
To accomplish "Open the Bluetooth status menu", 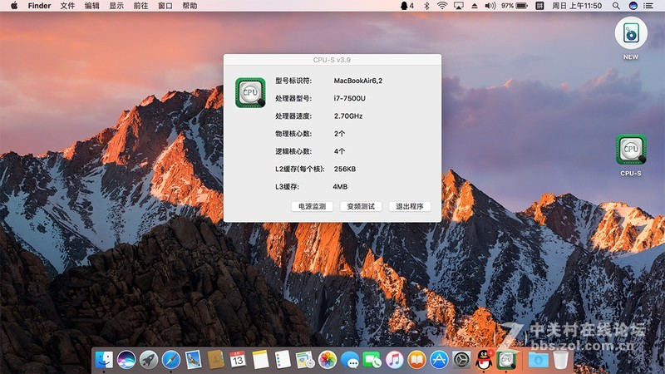I will 426,6.
